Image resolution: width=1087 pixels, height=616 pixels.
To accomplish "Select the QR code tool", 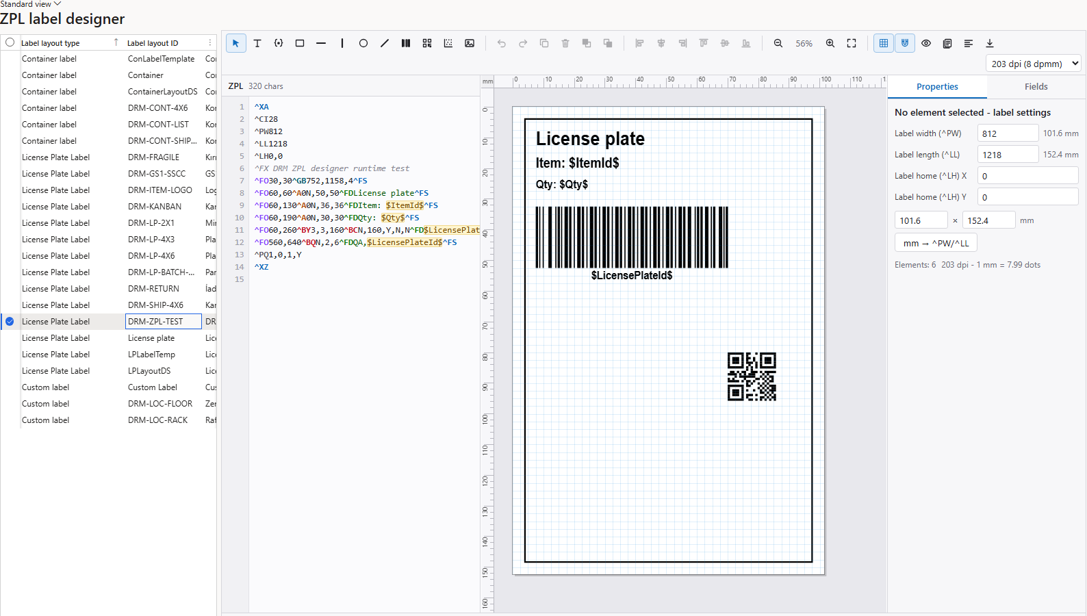I will pos(427,43).
